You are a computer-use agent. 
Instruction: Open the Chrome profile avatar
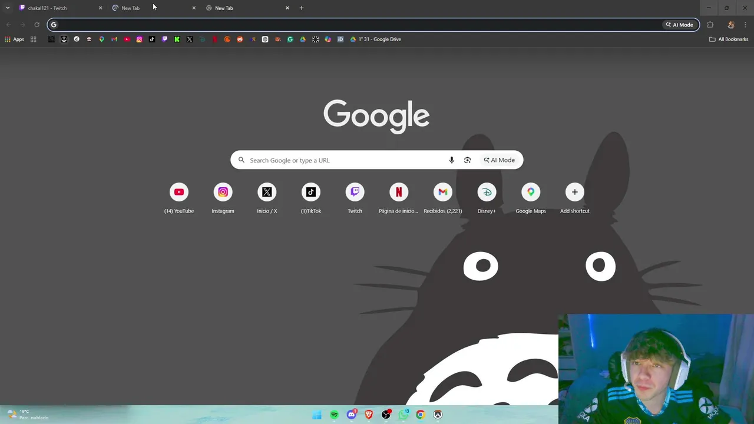(x=731, y=25)
